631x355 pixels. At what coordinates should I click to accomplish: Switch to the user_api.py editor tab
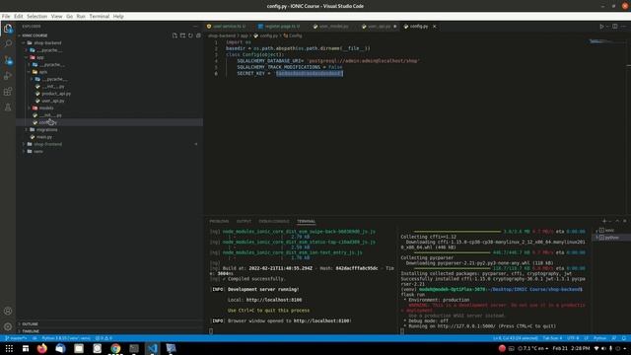[379, 27]
